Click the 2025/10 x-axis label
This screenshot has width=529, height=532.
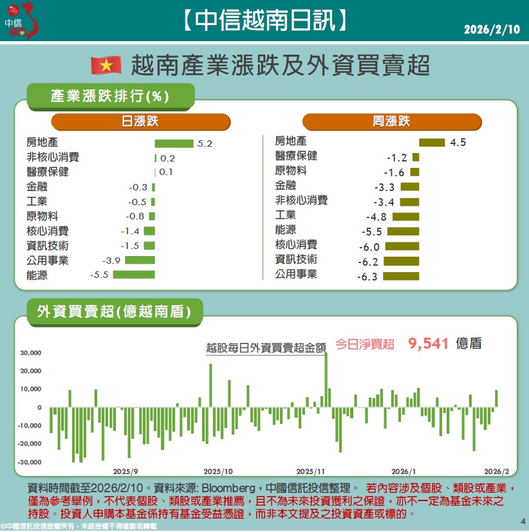[x=218, y=471]
